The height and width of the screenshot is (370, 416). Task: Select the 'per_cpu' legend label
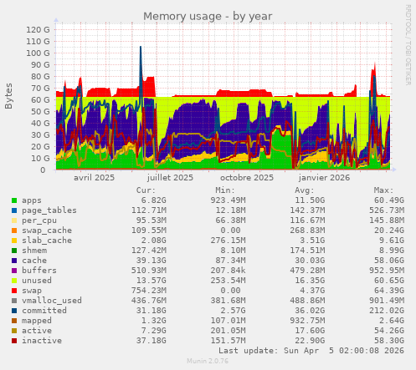39,220
